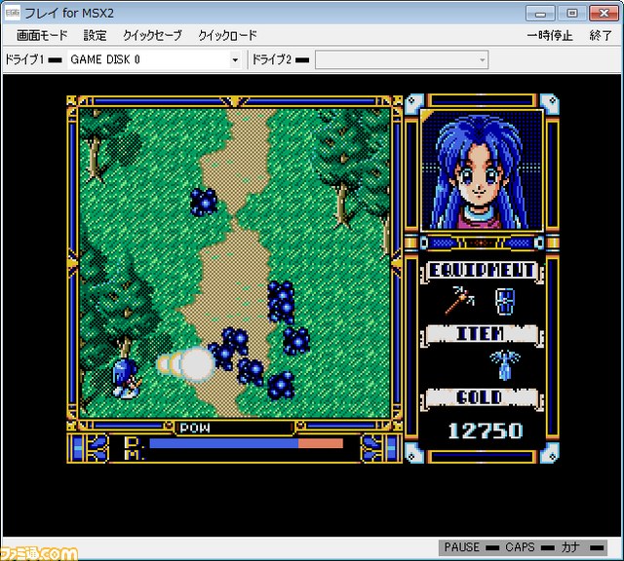Screen dimensions: 624x561
Task: Click the GOLD panel label
Action: (482, 397)
